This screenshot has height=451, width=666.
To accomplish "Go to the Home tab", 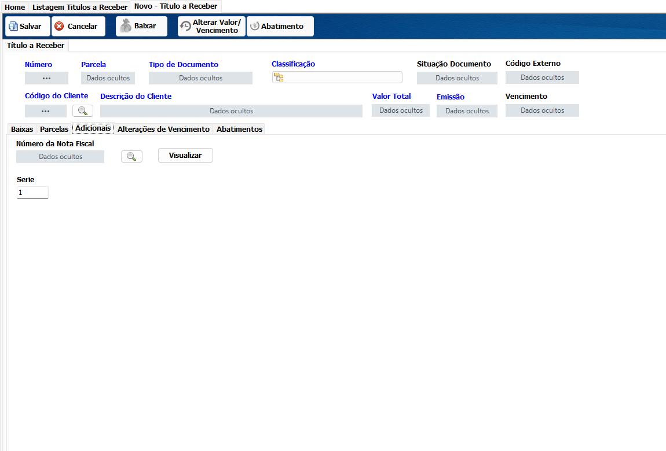I will coord(15,7).
